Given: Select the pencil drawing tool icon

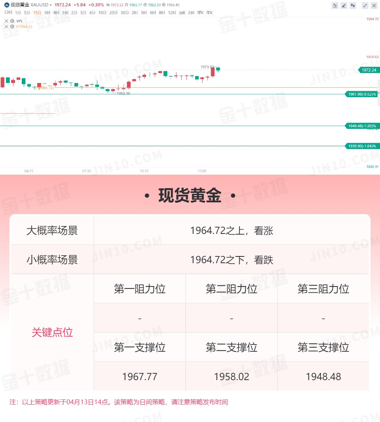Looking at the screenshot, I should tap(344, 6).
